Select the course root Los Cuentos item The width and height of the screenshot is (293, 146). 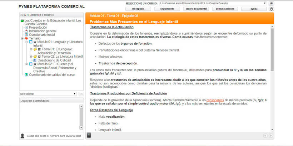(x=53, y=22)
